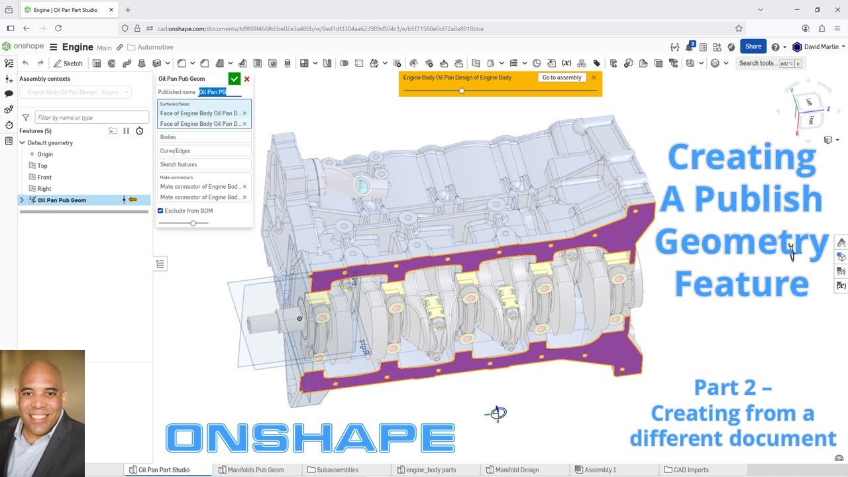
Task: Open the Variable (x) tool
Action: pyautogui.click(x=566, y=64)
